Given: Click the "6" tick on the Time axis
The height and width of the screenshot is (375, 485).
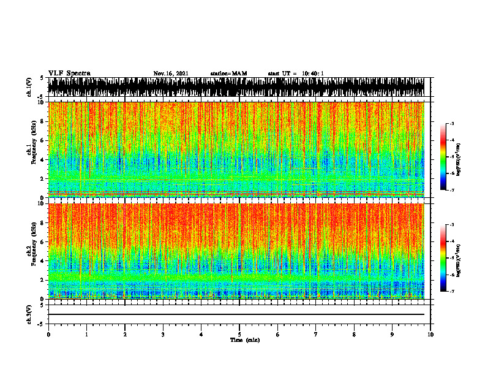Looking at the screenshot, I should pos(277,335).
